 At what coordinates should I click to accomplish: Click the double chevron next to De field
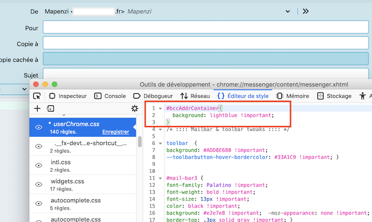(x=306, y=11)
